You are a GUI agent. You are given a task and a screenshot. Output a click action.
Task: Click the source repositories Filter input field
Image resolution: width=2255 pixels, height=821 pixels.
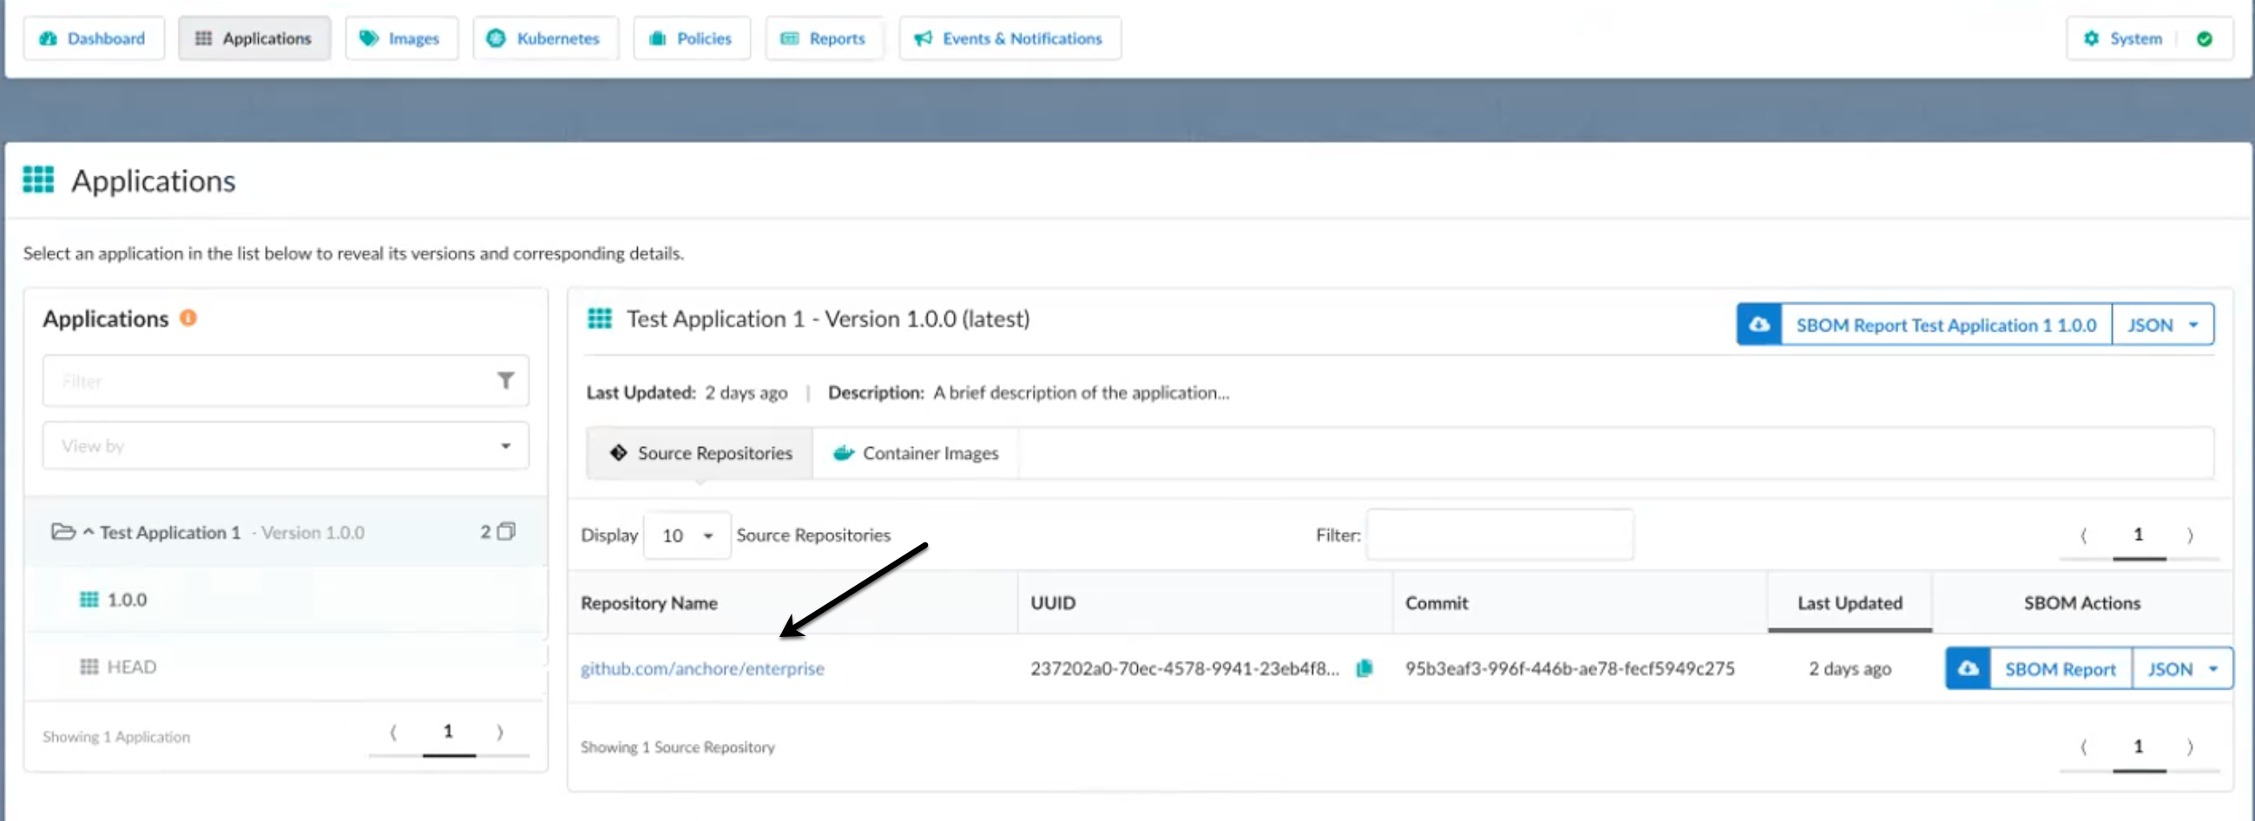1499,534
